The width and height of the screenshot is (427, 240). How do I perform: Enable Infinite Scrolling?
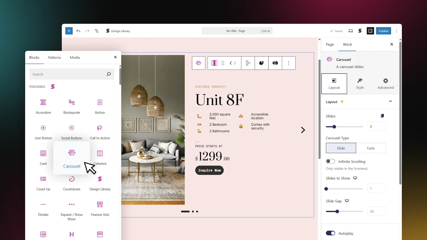tap(330, 161)
